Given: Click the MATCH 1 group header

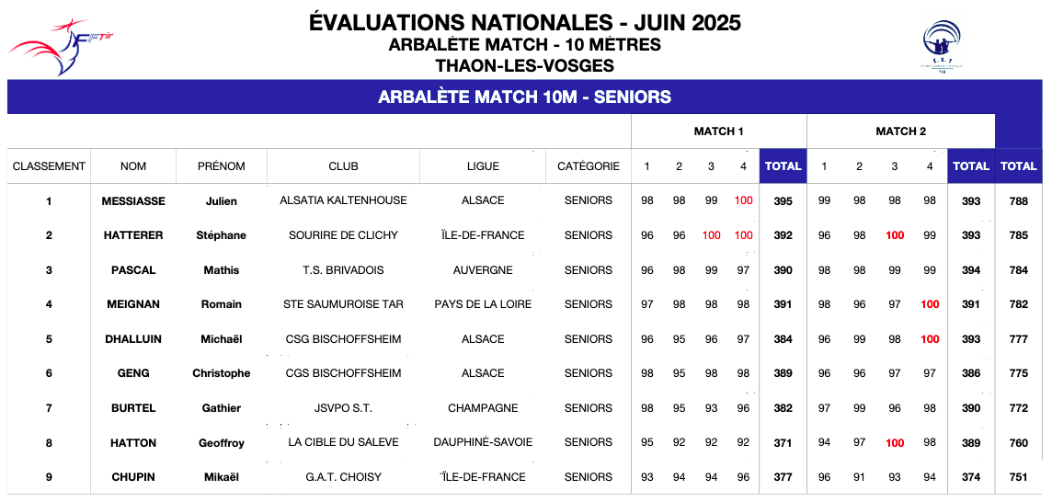Looking at the screenshot, I should coord(718,131).
